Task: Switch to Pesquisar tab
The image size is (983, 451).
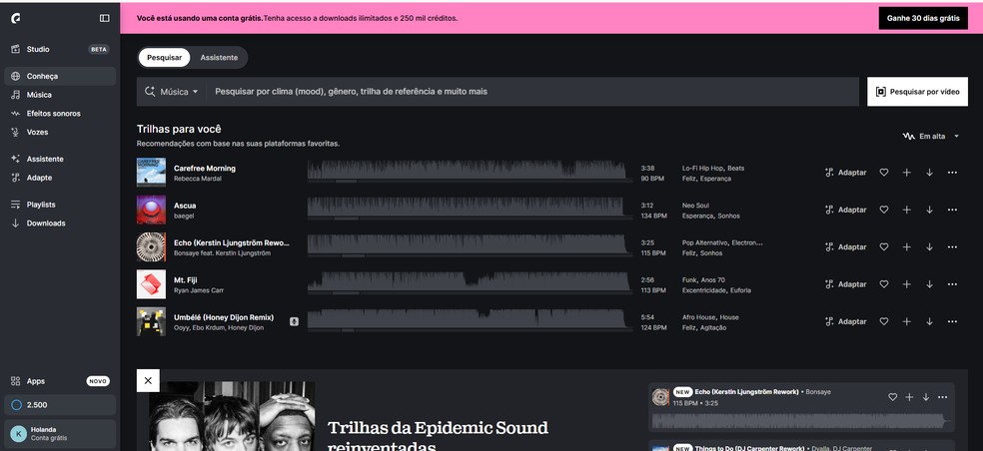Action: point(164,58)
